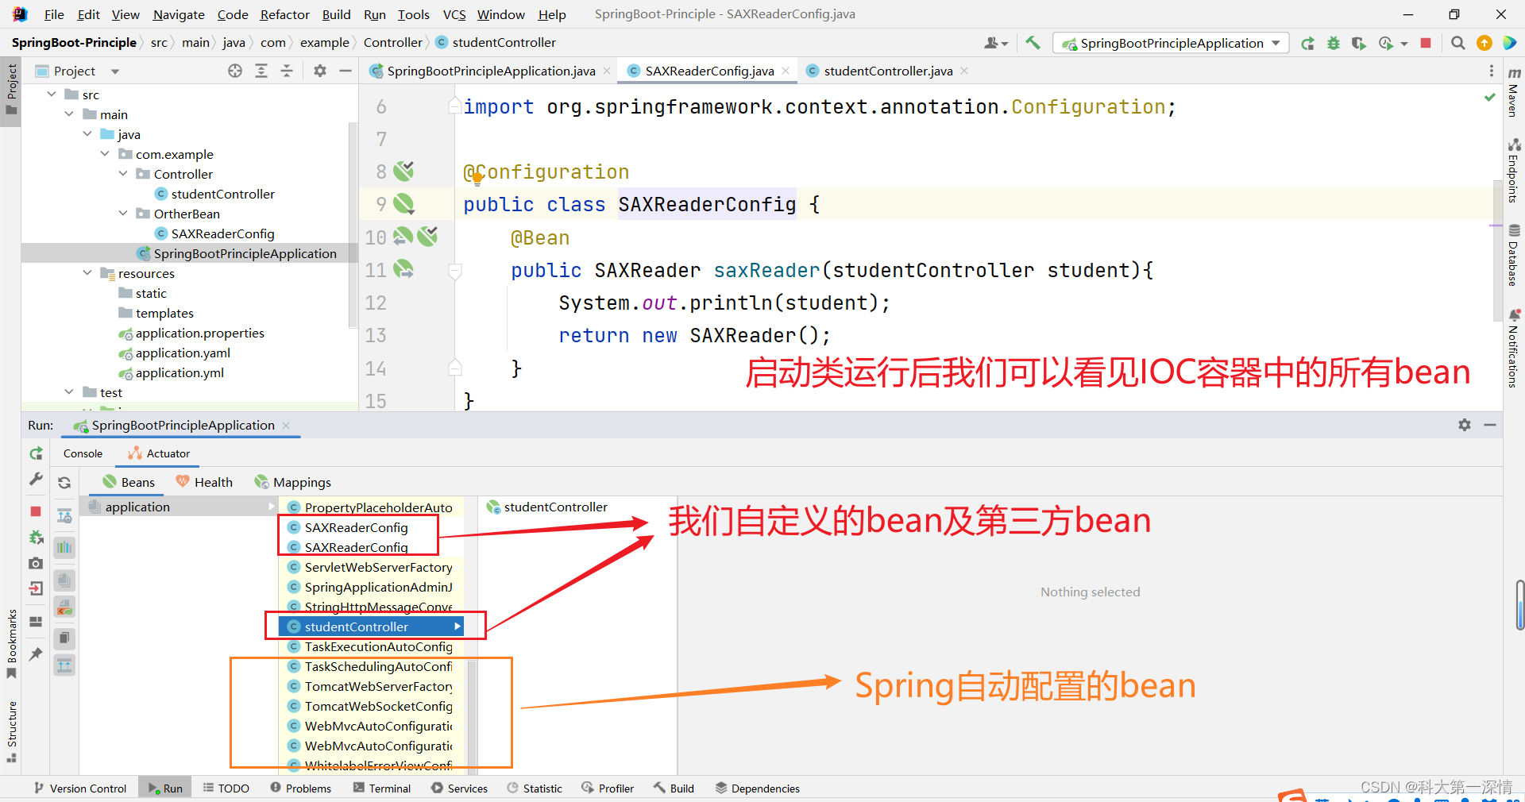Collapse all in Project panel header
This screenshot has height=802, width=1525.
(x=287, y=71)
